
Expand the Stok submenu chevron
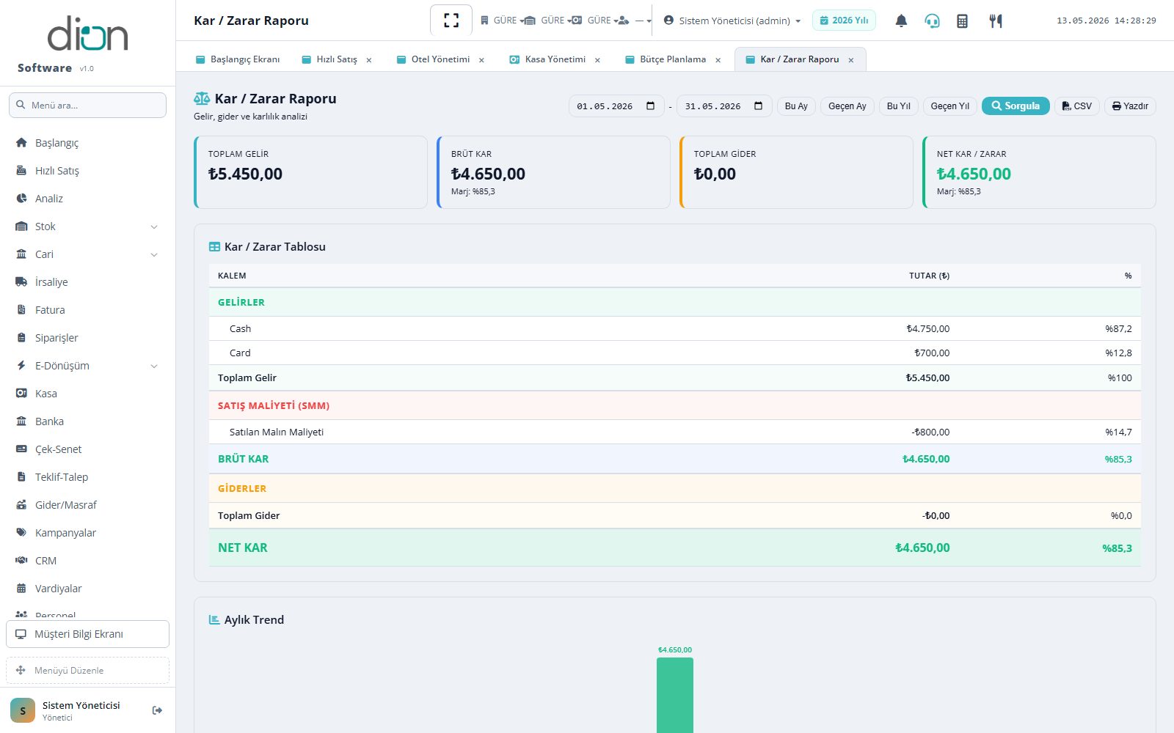pos(154,227)
